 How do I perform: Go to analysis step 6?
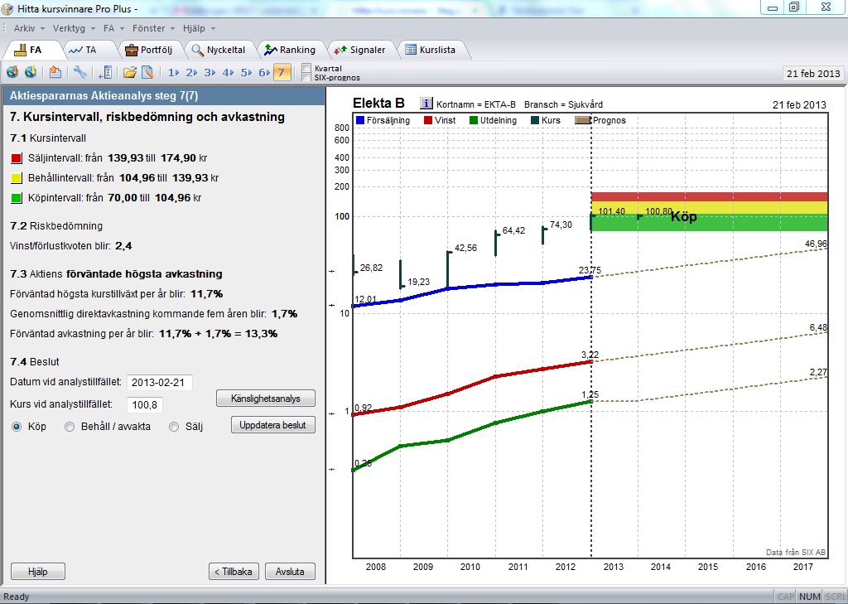(x=264, y=73)
